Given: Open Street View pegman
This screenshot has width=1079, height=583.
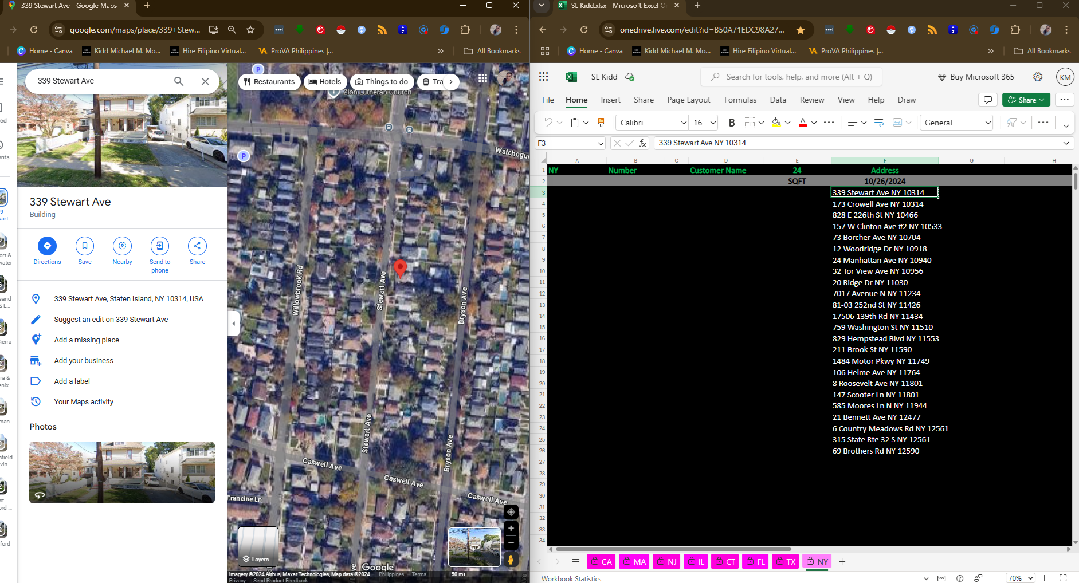Looking at the screenshot, I should (x=511, y=560).
